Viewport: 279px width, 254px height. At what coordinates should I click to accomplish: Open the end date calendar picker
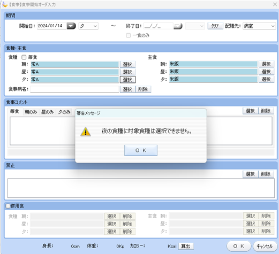pyautogui.click(x=178, y=26)
